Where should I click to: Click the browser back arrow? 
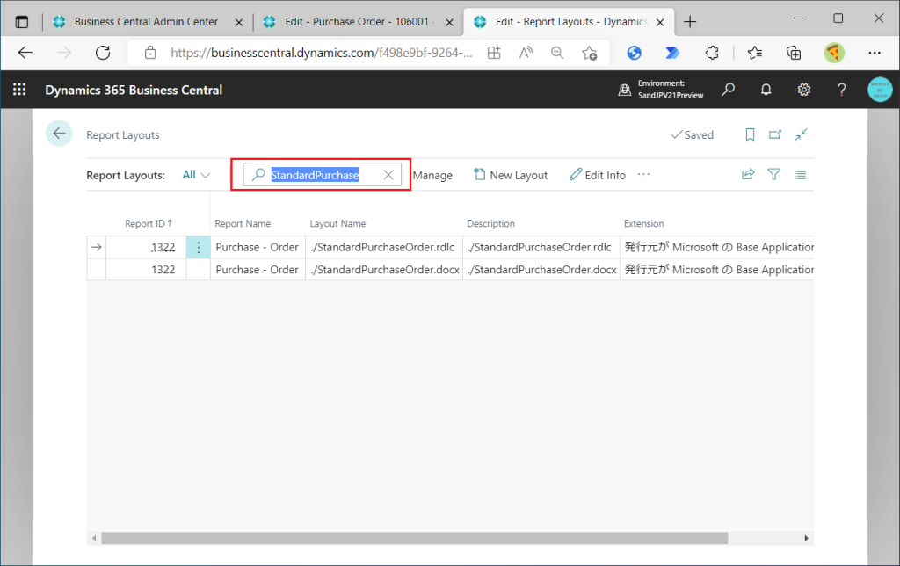click(25, 53)
